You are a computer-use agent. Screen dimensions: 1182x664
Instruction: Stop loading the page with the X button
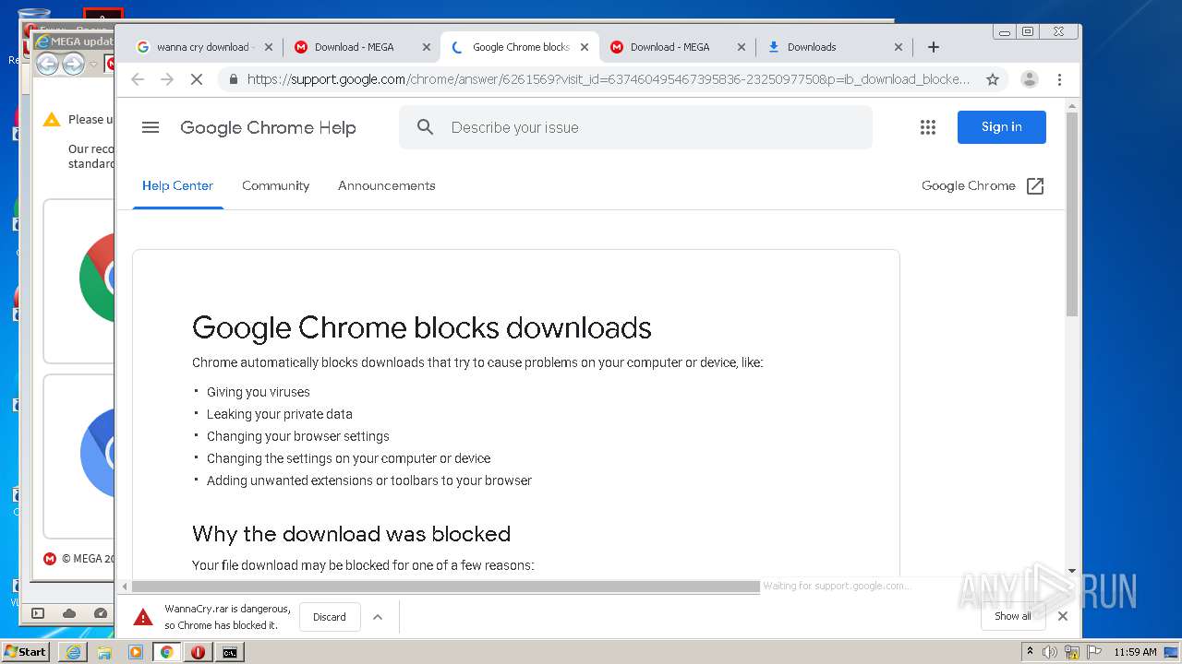196,79
